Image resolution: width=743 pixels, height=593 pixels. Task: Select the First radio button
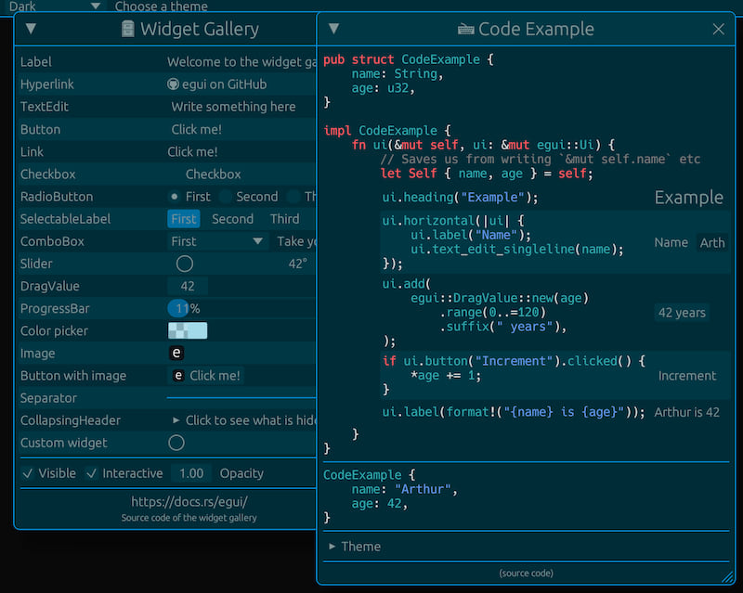click(x=189, y=197)
